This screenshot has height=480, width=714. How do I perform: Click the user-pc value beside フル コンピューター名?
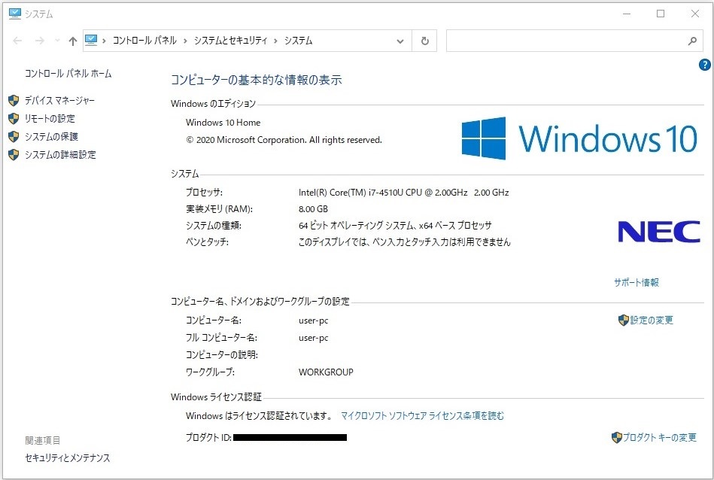313,338
